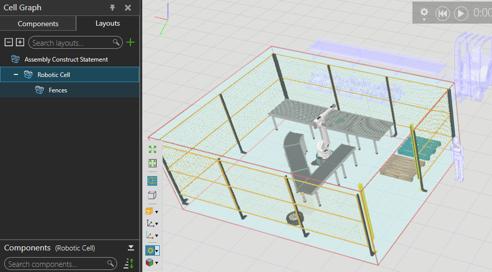Viewport: 492px width, 272px height.
Task: Click the black frame types axes icon
Action: point(150,223)
